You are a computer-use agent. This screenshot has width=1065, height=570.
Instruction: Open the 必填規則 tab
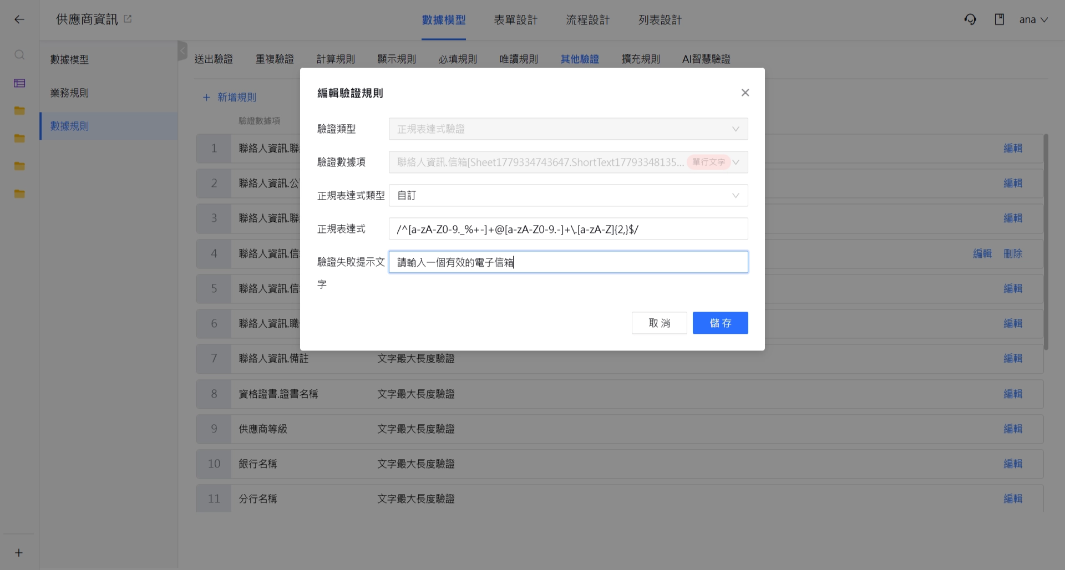point(458,59)
